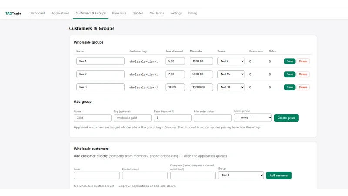This screenshot has height=196, width=348.
Task: Click the 1000.00 min order field
Action: pyautogui.click(x=201, y=61)
